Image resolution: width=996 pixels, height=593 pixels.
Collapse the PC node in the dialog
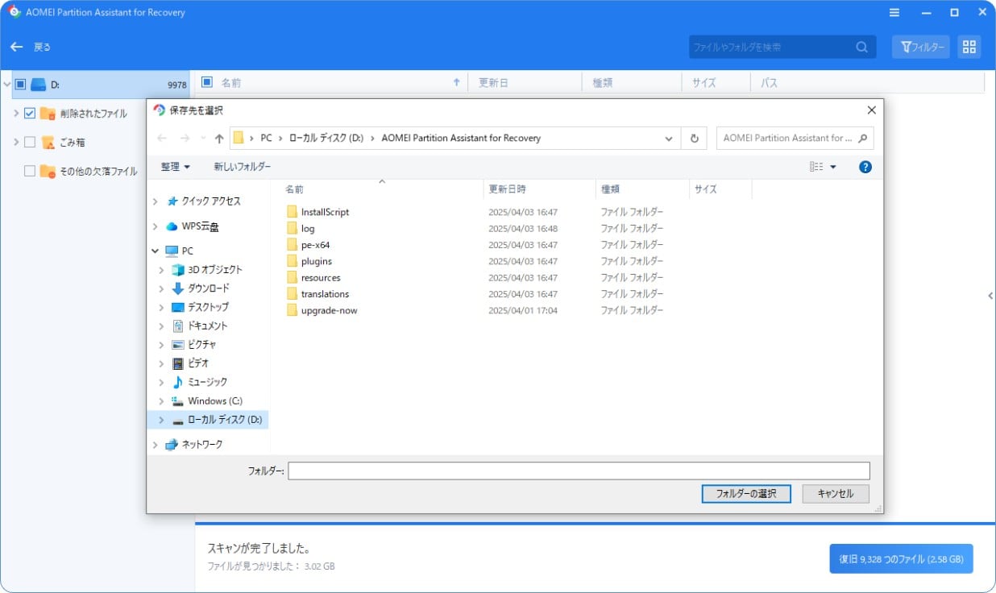155,251
